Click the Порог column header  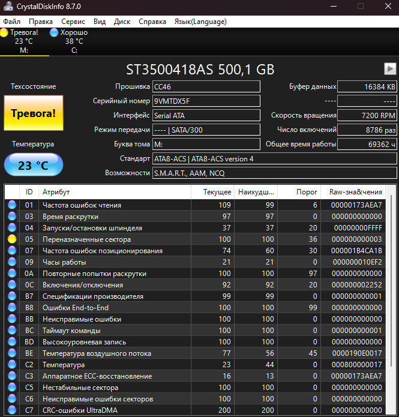pos(299,192)
